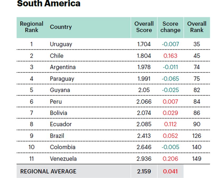Click the Score change column header

[x=170, y=27]
